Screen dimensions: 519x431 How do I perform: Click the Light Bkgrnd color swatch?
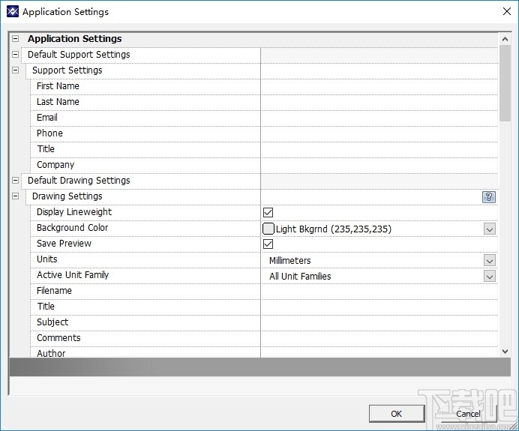point(268,229)
